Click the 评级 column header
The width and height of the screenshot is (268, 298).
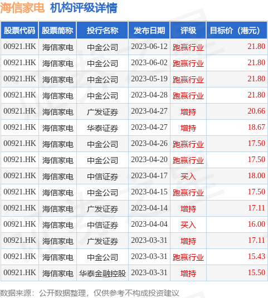(x=188, y=31)
